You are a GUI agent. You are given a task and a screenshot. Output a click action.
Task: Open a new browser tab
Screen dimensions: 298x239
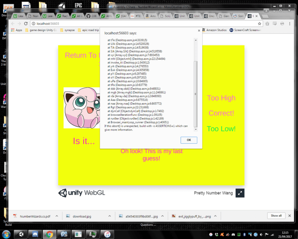(x=265, y=16)
